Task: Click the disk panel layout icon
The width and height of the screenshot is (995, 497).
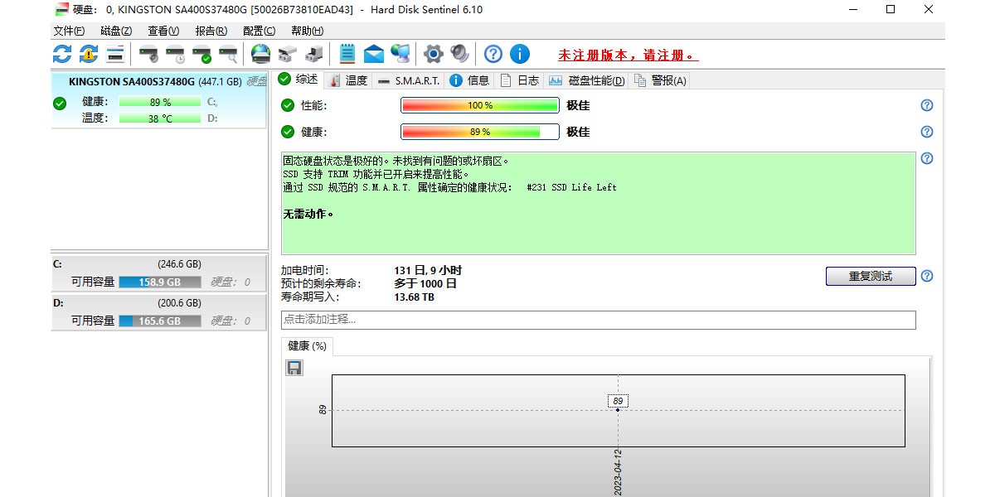Action: point(115,55)
